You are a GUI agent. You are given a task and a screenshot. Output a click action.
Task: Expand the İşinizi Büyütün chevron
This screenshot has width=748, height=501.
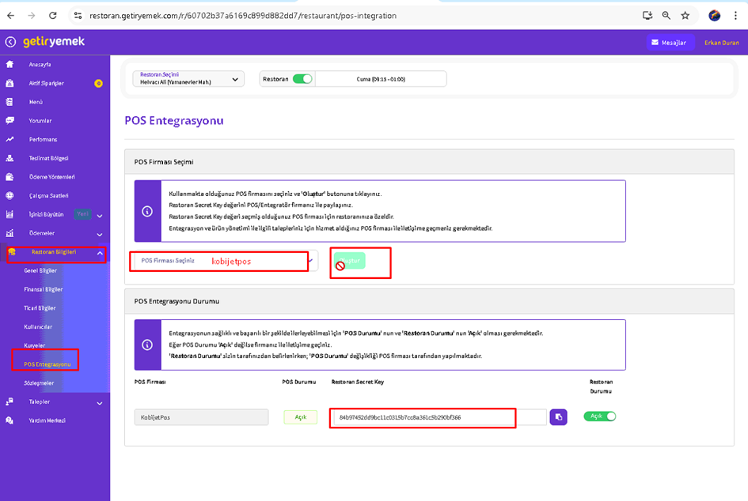[100, 216]
